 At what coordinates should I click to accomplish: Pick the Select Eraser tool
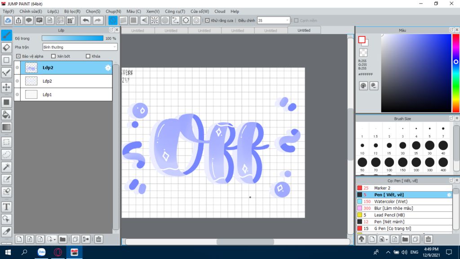click(6, 192)
